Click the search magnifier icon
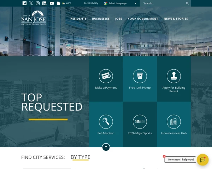 click(x=187, y=3)
